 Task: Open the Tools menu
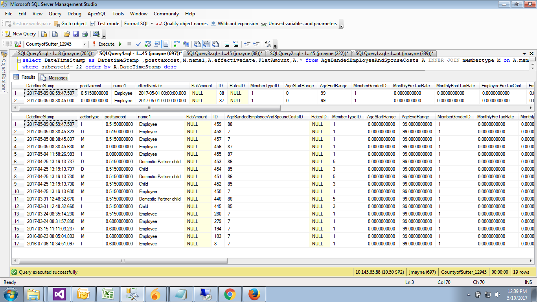coord(118,13)
